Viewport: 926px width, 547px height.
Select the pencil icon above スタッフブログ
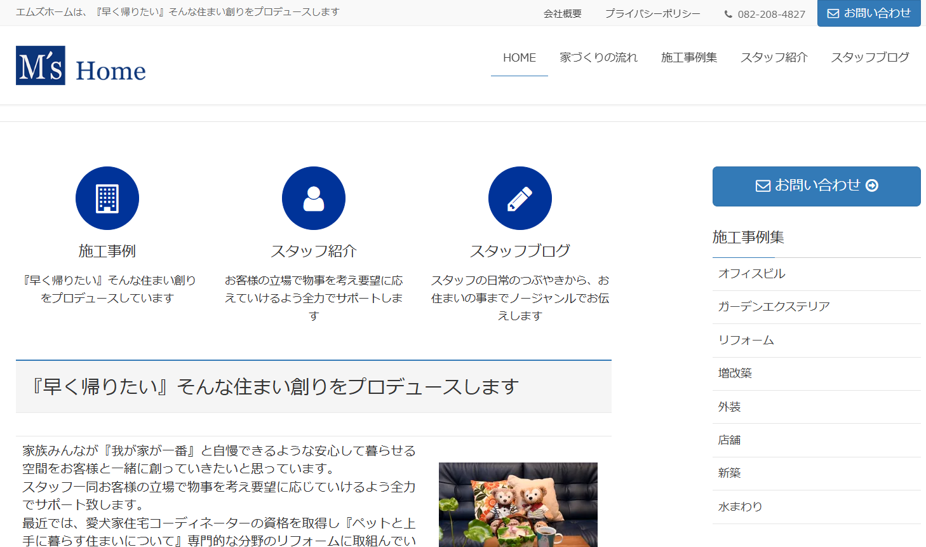pos(520,198)
